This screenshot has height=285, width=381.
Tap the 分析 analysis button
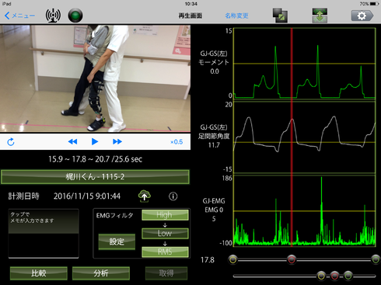pyautogui.click(x=101, y=273)
